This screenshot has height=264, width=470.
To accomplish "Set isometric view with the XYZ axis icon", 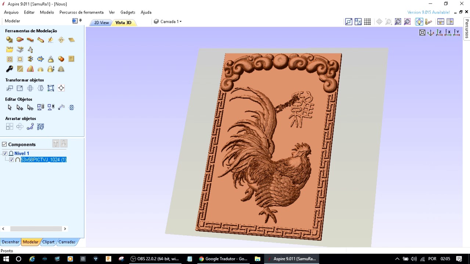I will coord(431,33).
